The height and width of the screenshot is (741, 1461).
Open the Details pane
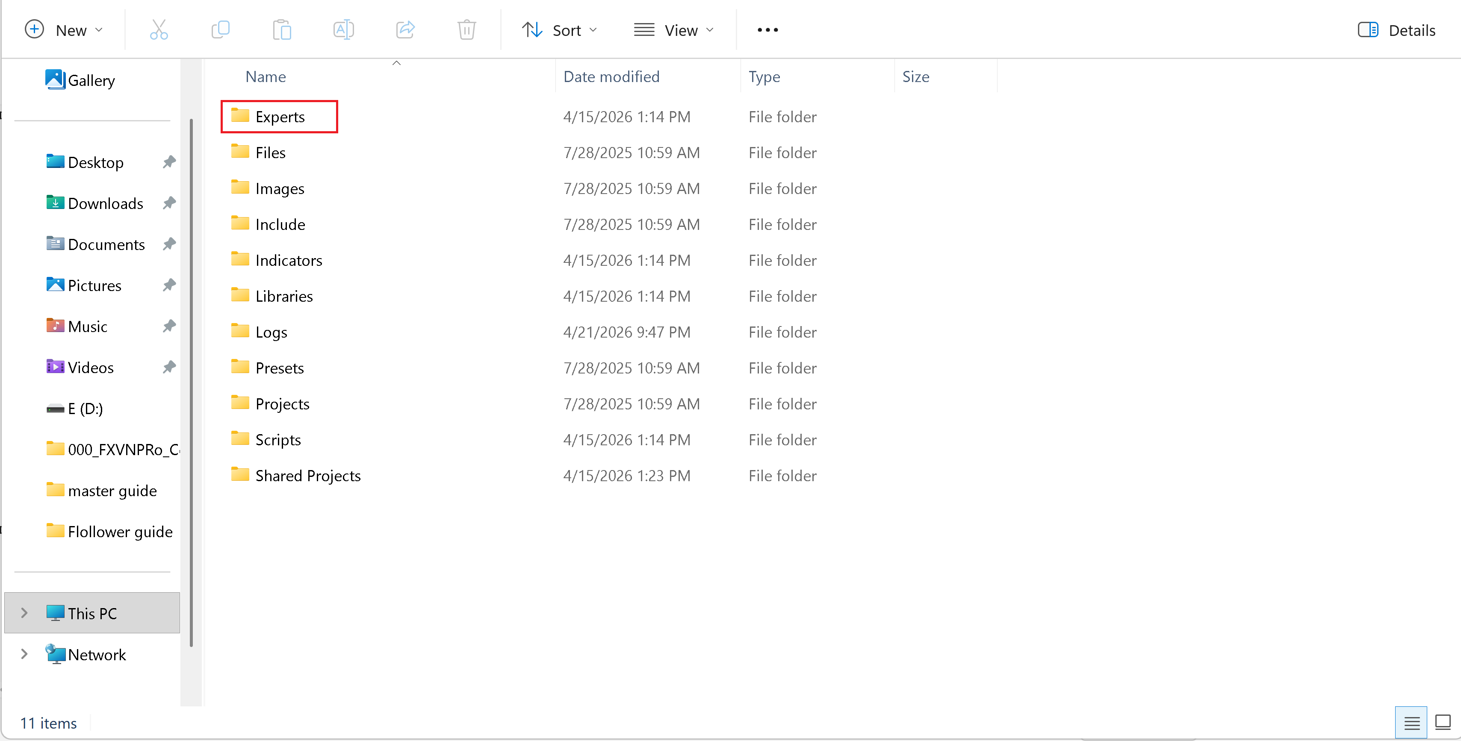coord(1396,30)
